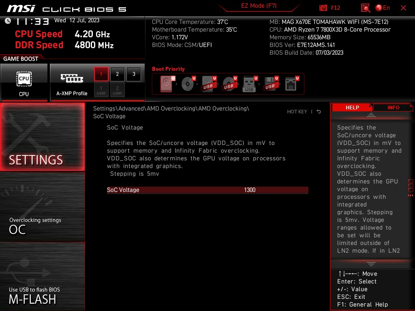415x311 pixels.
Task: Open the SETTINGS section
Action: [x=42, y=137]
